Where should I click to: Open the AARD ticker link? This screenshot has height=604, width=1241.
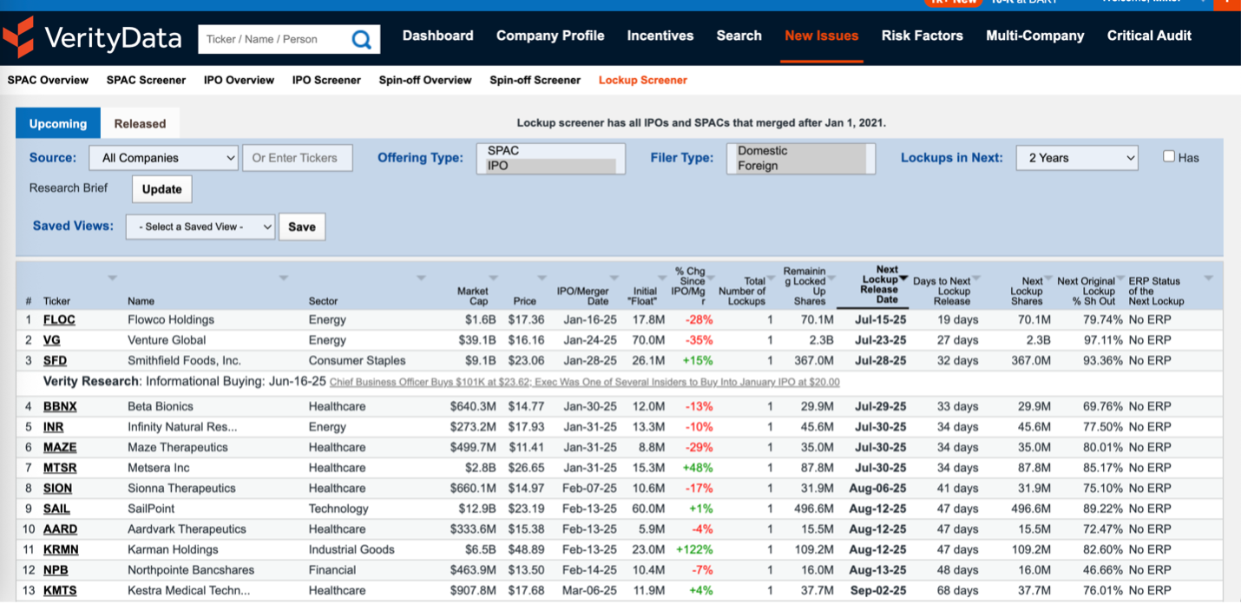point(60,529)
